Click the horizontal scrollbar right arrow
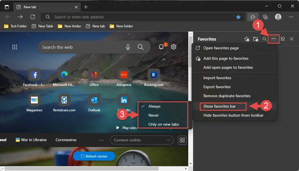Viewport: 299px width, 171px height. tap(186, 168)
